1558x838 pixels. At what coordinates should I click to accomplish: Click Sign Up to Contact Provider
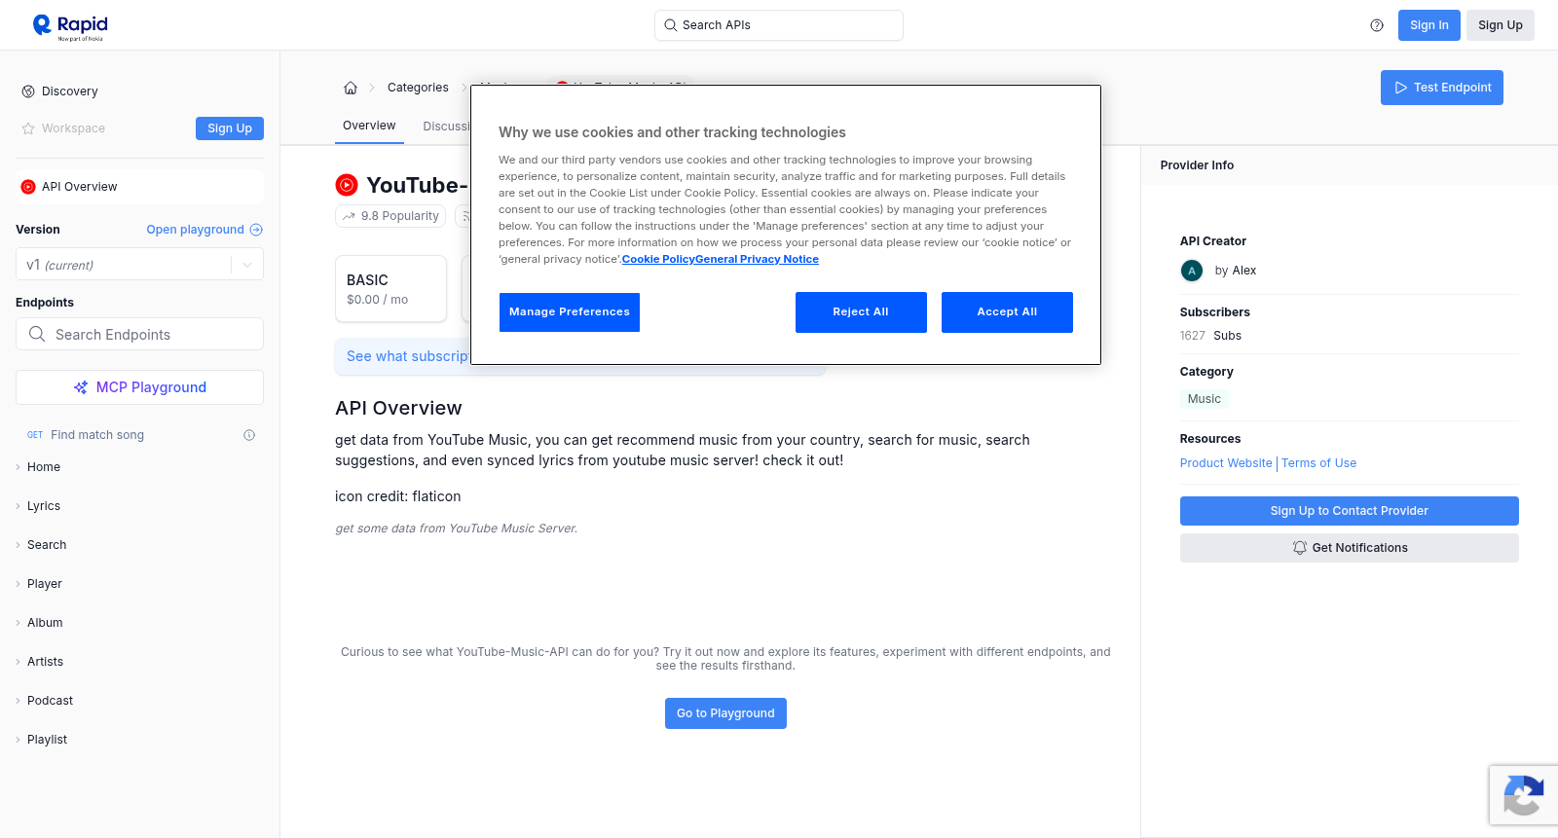point(1350,511)
